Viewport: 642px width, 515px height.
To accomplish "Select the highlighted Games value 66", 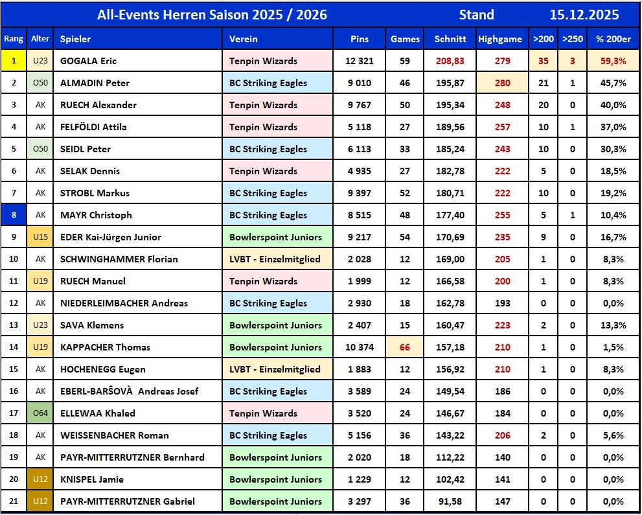I will pyautogui.click(x=405, y=347).
